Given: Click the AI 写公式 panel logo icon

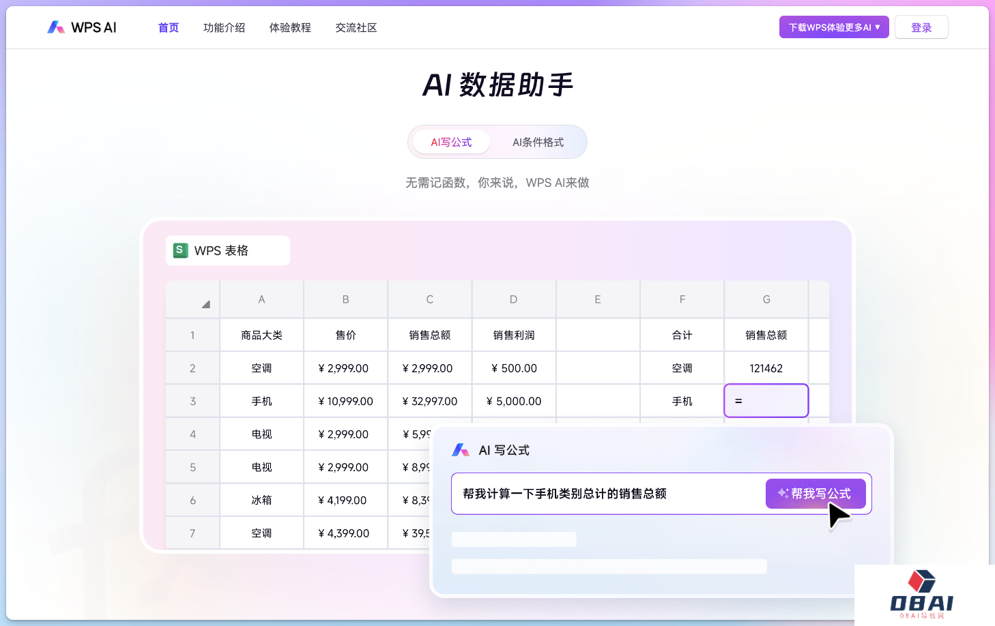Looking at the screenshot, I should pyautogui.click(x=461, y=450).
